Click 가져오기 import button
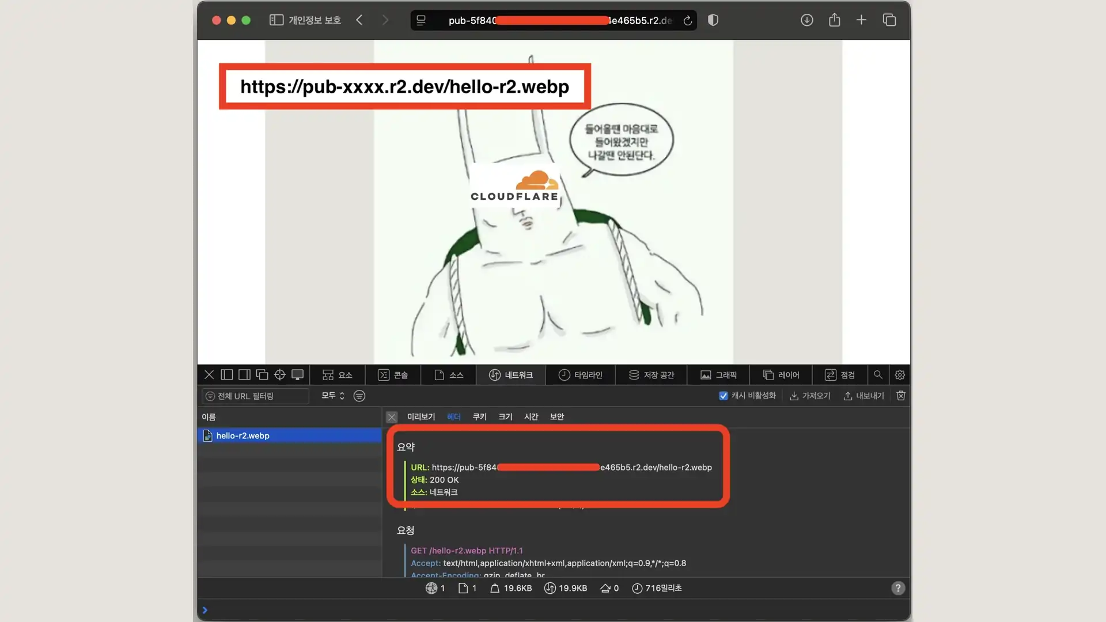Image resolution: width=1106 pixels, height=622 pixels. [x=810, y=396]
